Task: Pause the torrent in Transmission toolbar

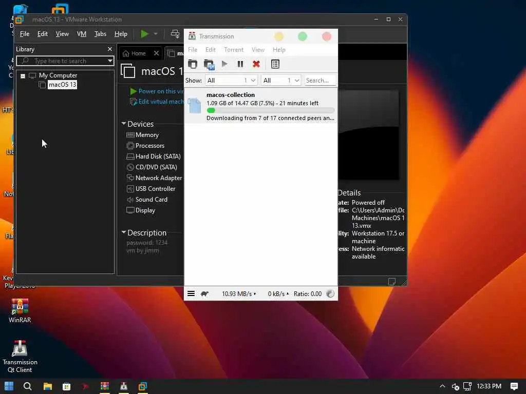Action: pos(240,64)
